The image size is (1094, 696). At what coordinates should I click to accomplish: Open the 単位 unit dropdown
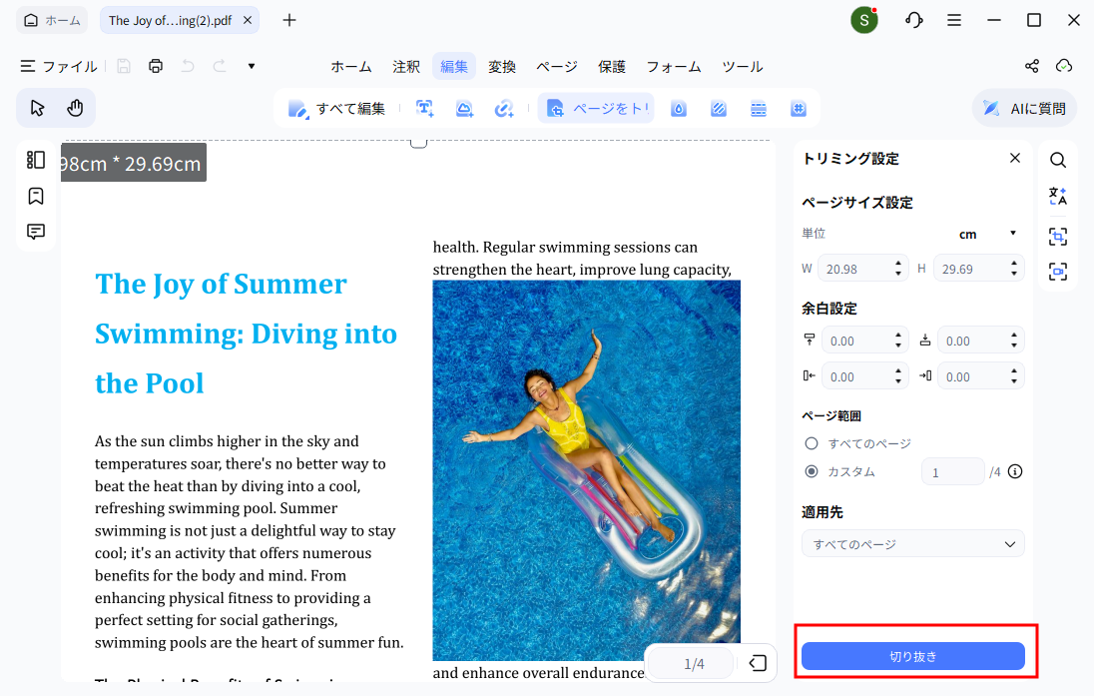pyautogui.click(x=988, y=234)
